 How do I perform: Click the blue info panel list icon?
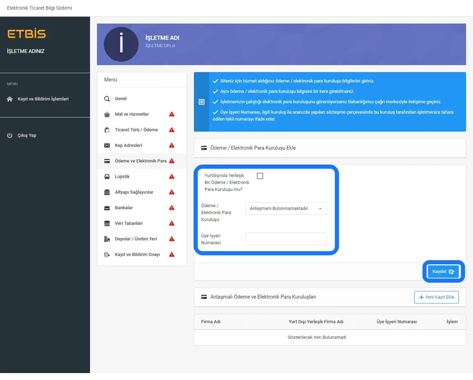click(202, 102)
